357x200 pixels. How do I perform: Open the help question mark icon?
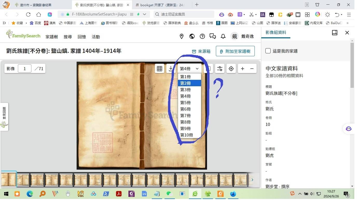point(202,37)
